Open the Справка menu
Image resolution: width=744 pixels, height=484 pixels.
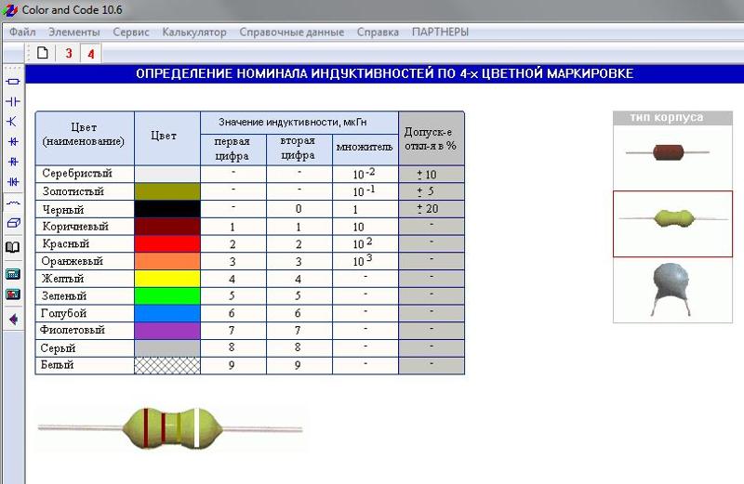378,33
